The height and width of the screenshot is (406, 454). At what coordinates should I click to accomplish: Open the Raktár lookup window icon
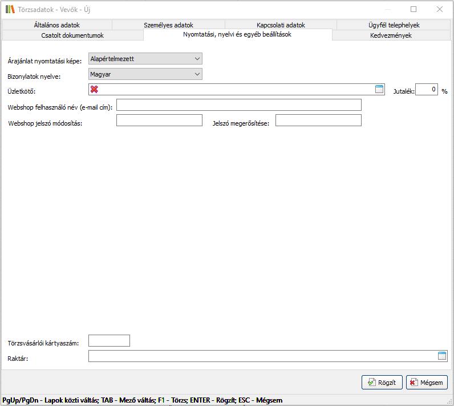click(441, 356)
